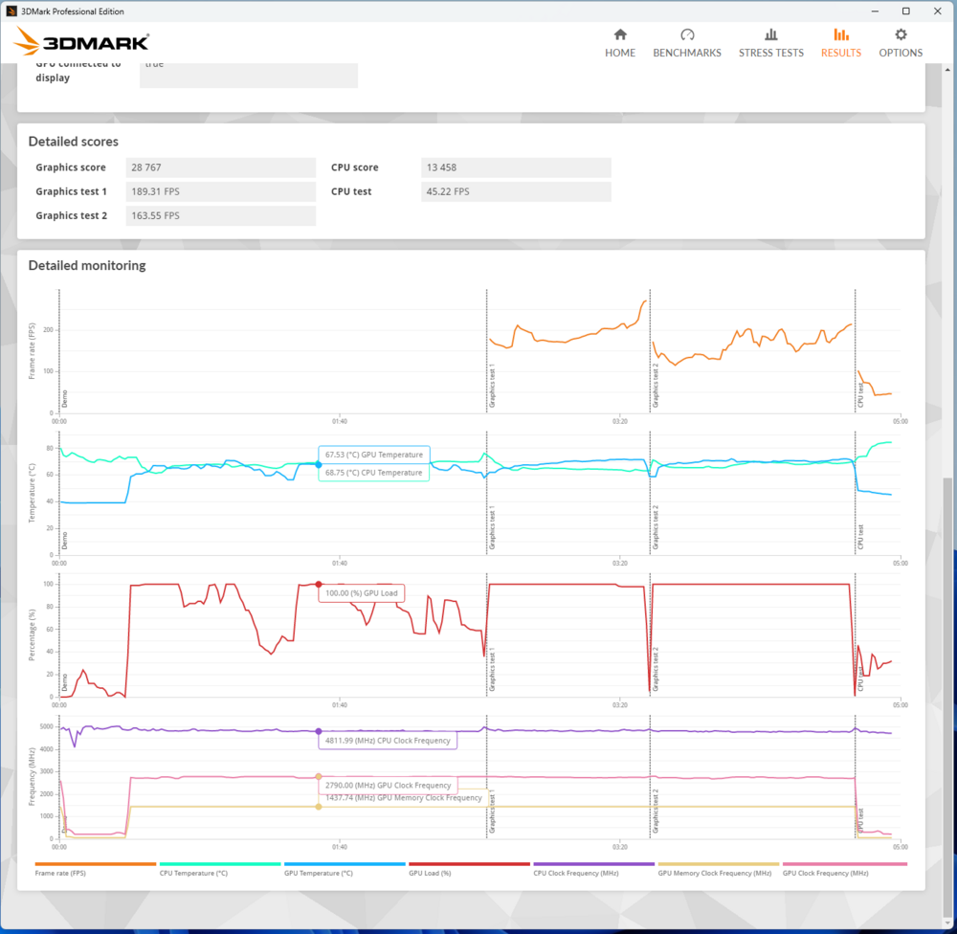
Task: Click the Results chart icon
Action: pos(840,34)
